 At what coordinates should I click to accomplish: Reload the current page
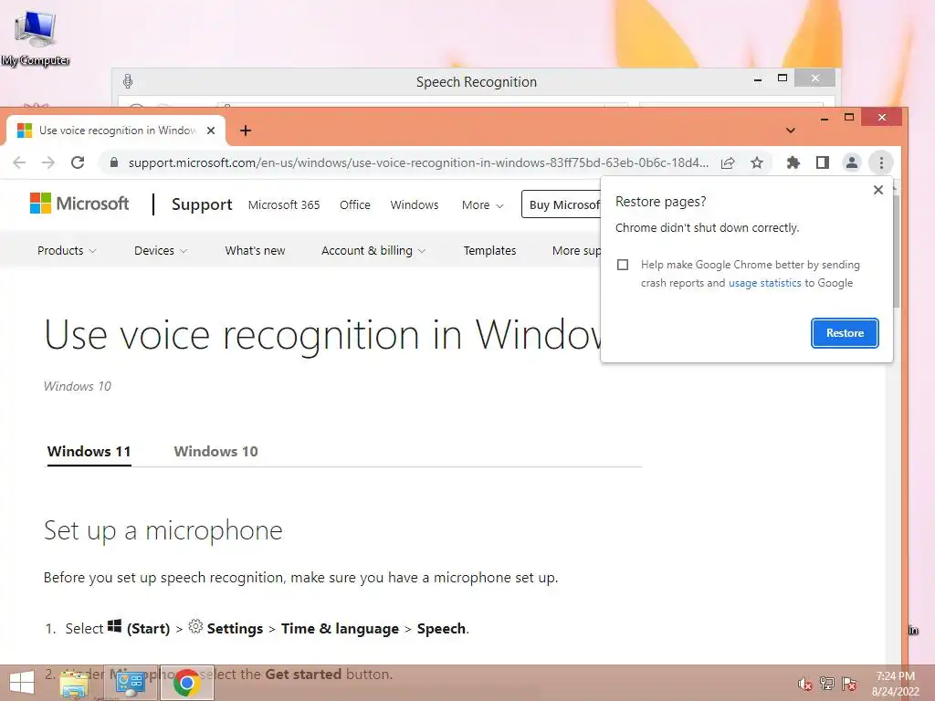tap(78, 162)
